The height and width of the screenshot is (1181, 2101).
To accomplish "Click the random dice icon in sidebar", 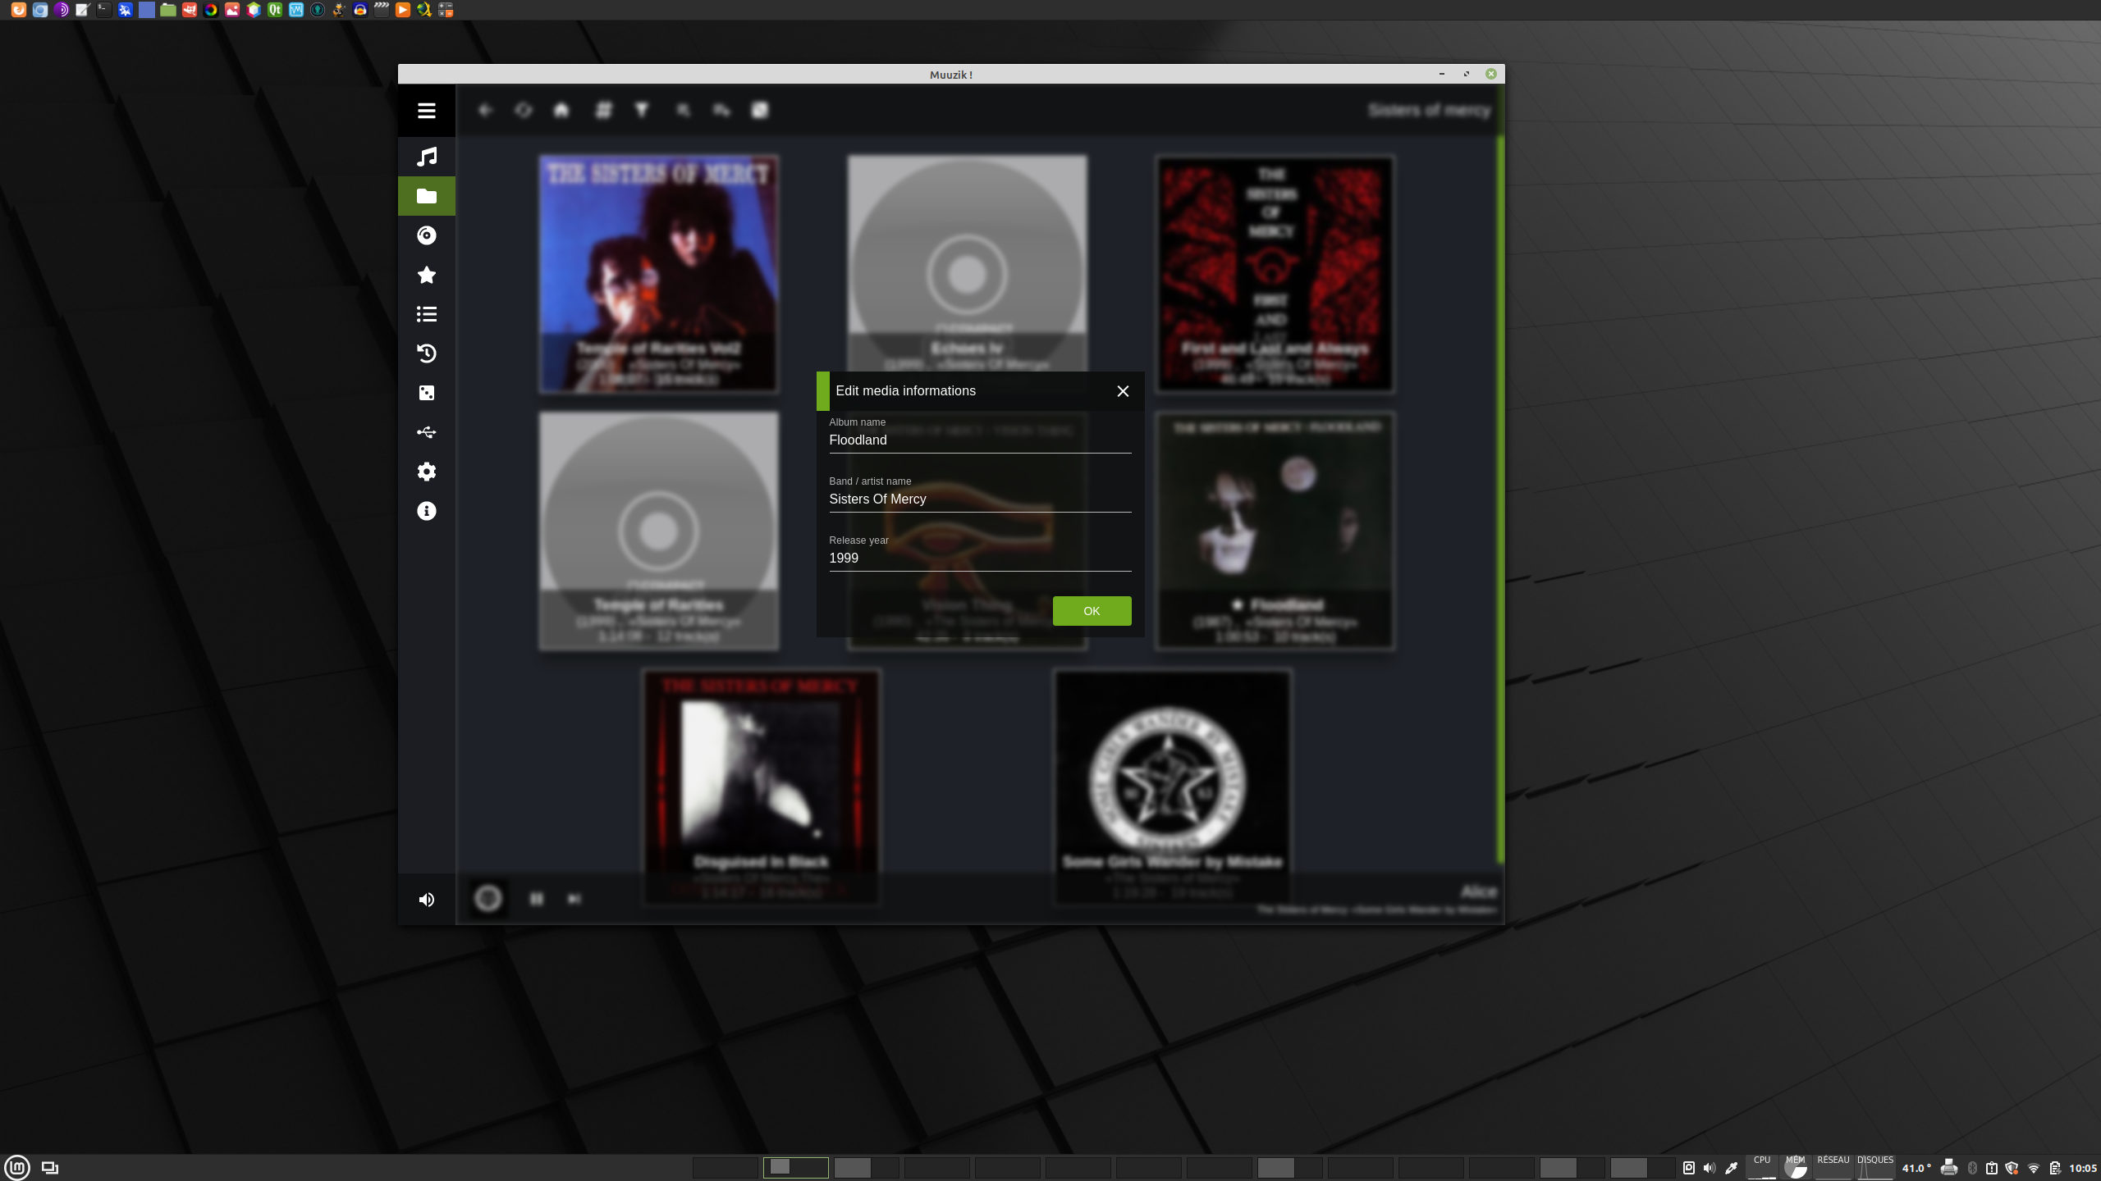I will 426,393.
